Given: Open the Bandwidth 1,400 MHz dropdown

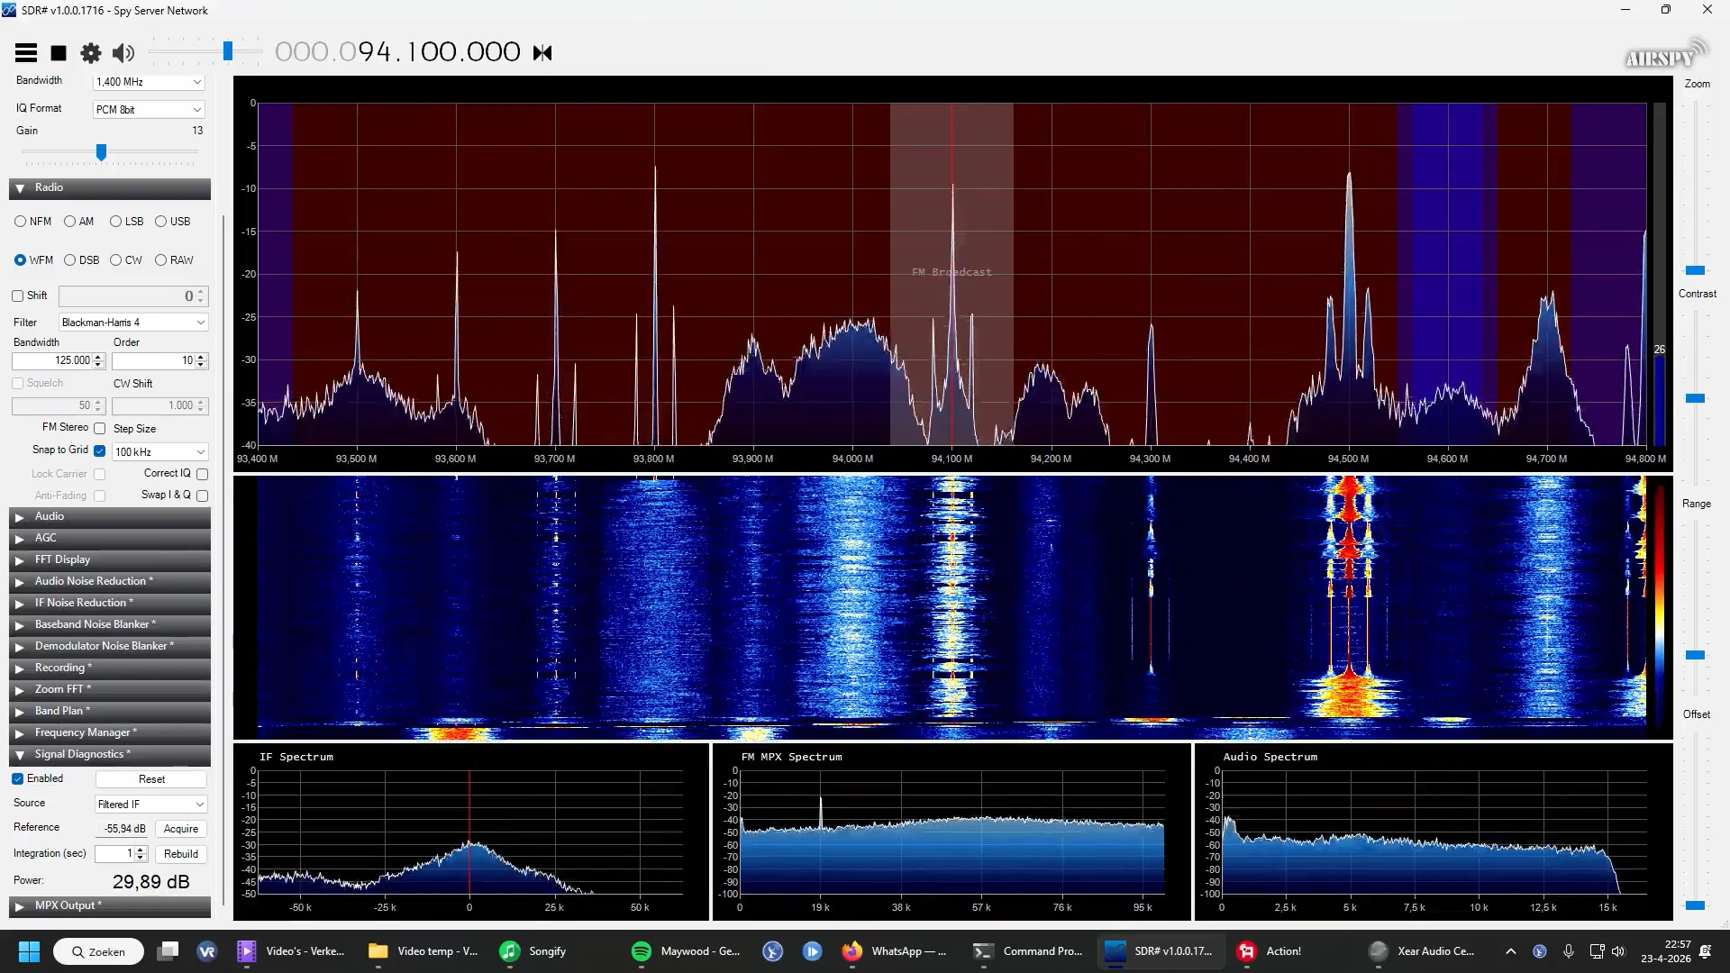Looking at the screenshot, I should [x=150, y=82].
